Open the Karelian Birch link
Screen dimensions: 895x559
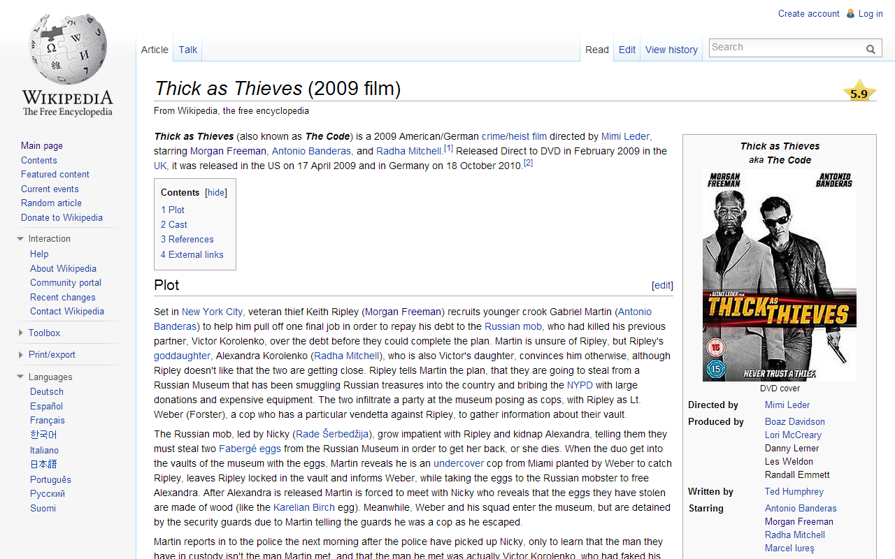(x=304, y=508)
